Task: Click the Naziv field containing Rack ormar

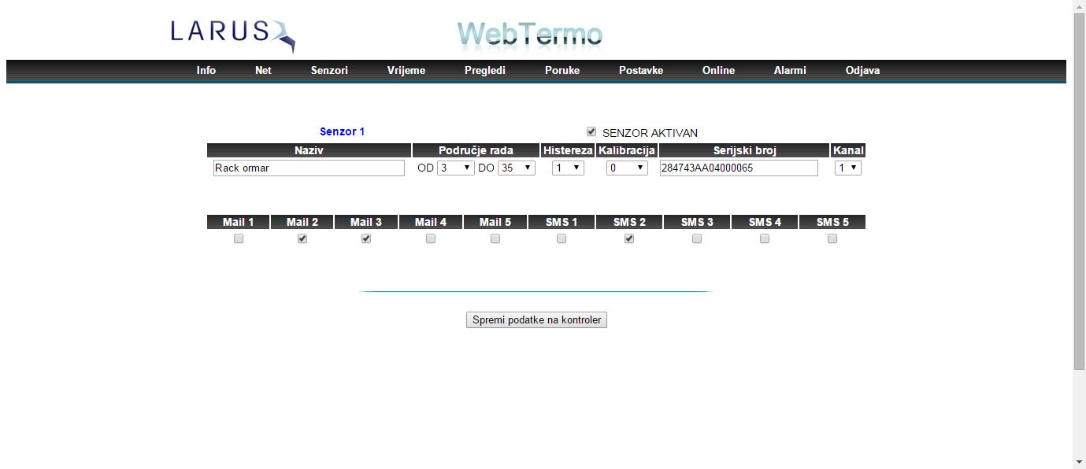Action: click(x=309, y=168)
